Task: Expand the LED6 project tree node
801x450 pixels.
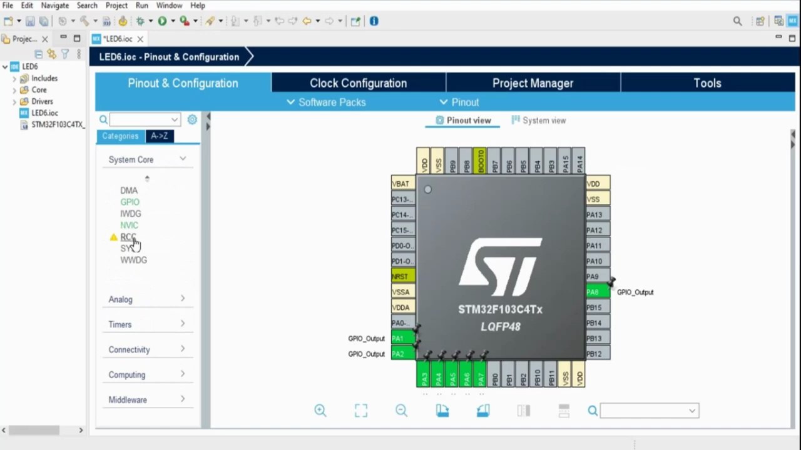Action: coord(5,66)
